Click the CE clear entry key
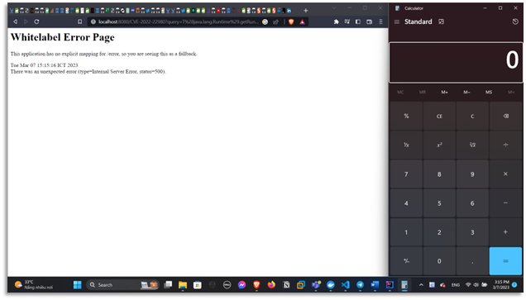 click(x=439, y=116)
